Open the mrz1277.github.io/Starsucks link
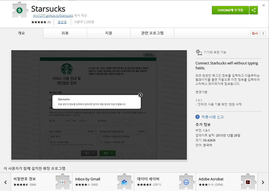269x191 pixels. tap(53, 16)
